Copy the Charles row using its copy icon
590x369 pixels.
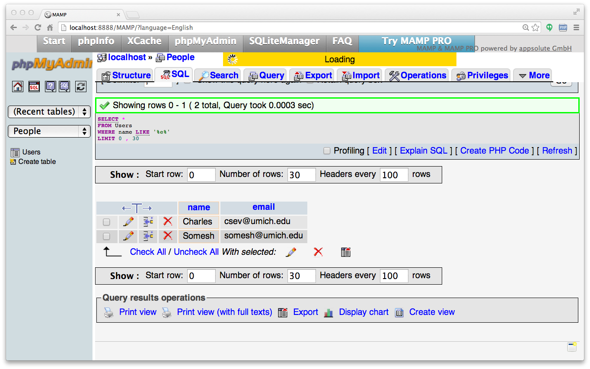148,222
